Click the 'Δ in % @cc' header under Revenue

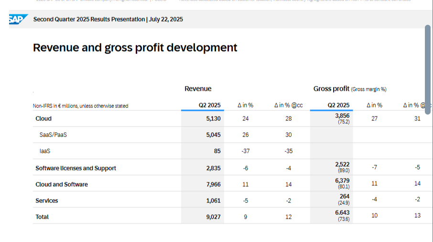point(288,105)
